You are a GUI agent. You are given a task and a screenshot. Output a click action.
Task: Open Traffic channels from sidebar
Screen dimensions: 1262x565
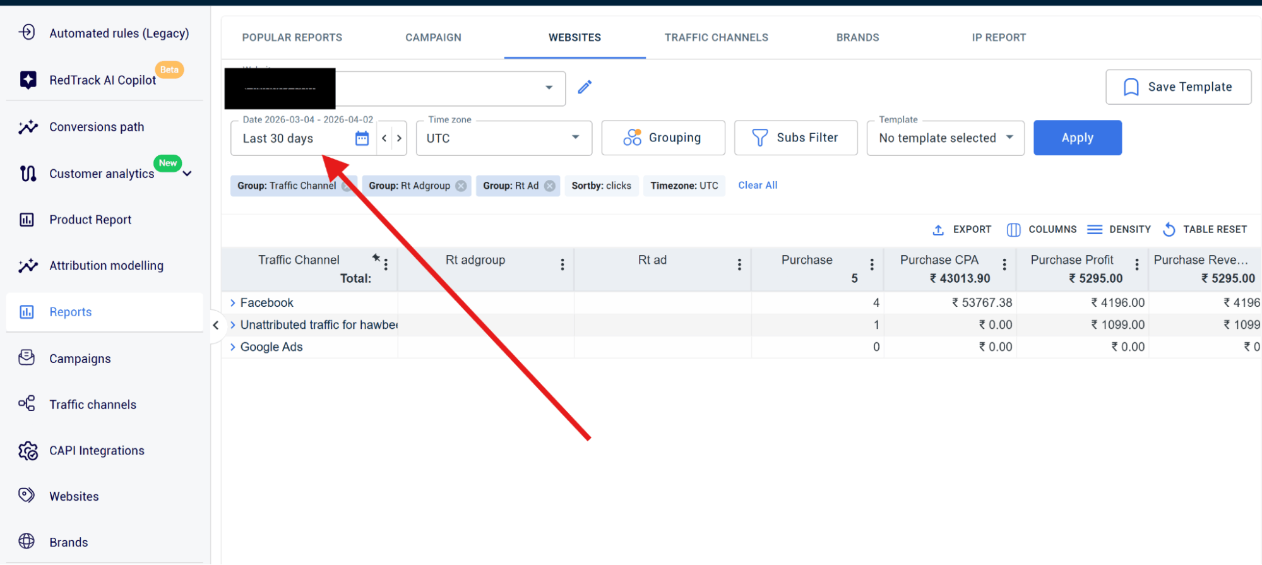(93, 405)
